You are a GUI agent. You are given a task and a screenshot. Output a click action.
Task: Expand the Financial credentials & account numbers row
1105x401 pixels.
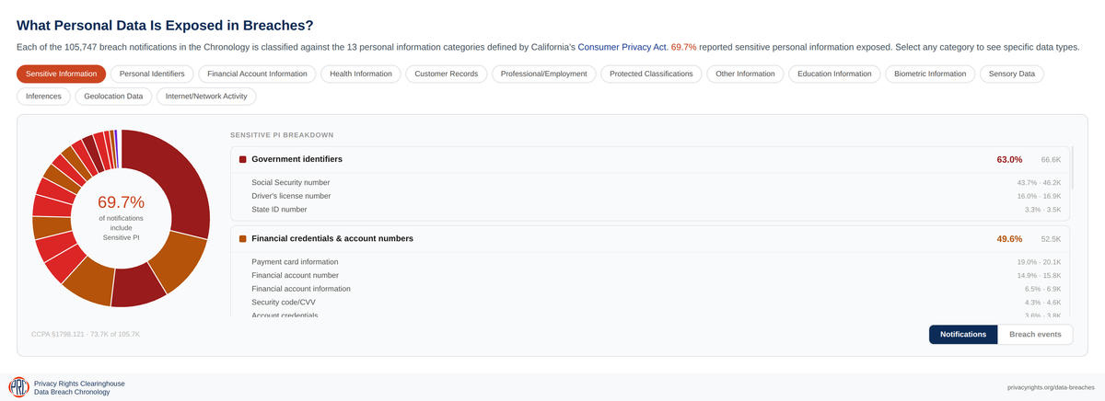(x=650, y=238)
